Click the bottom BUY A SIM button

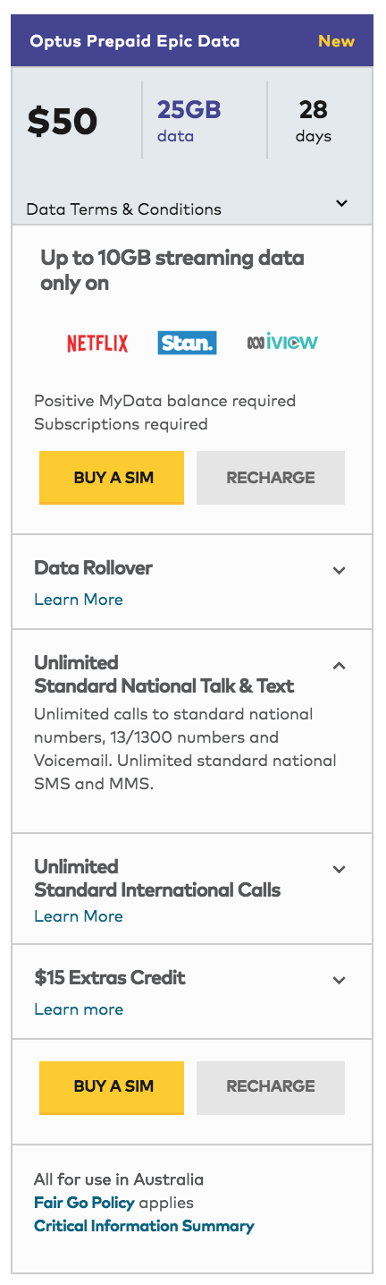(x=112, y=1087)
